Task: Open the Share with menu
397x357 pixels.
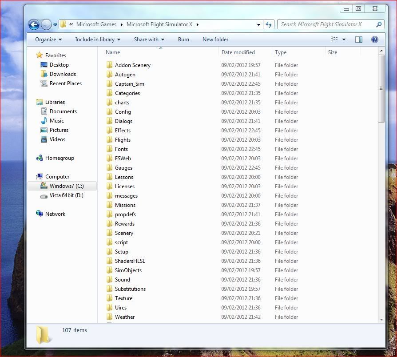Action: [149, 40]
